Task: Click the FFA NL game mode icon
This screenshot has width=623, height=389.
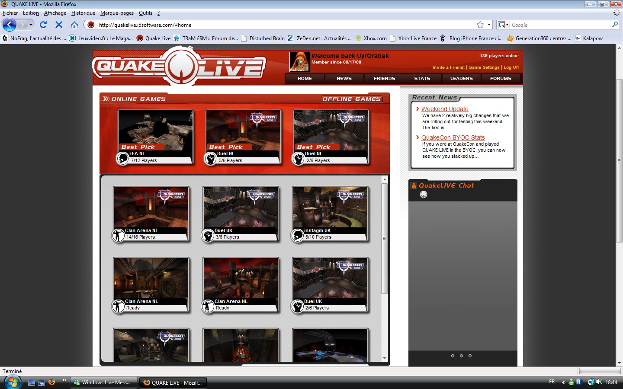Action: [123, 159]
